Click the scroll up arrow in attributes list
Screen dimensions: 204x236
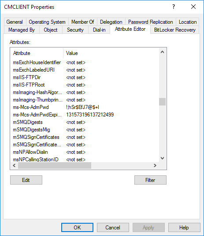coord(162,52)
